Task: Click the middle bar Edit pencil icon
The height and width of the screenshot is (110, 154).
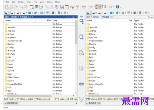Action: point(81,68)
